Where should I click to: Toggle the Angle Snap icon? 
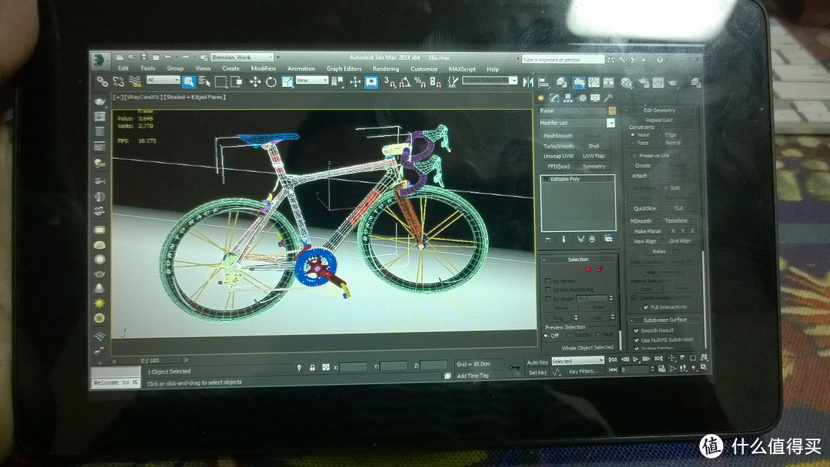pos(405,81)
